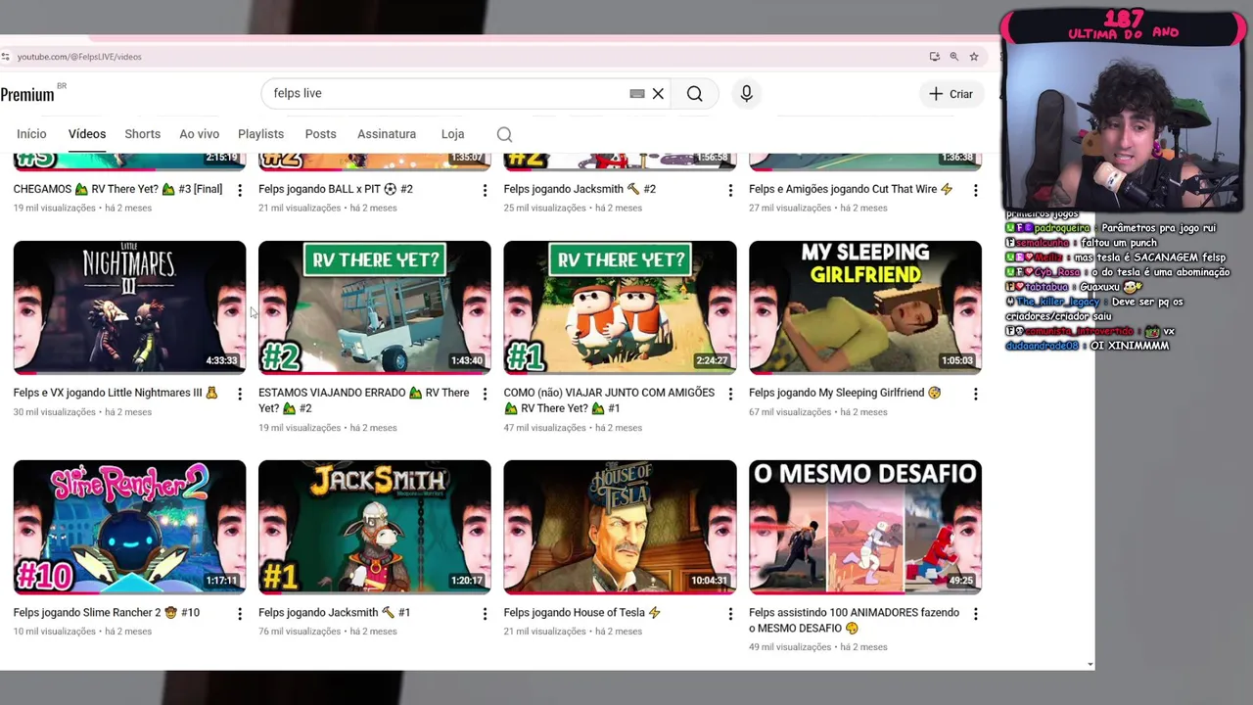1253x705 pixels.
Task: Click chat user dudaandrade08's message
Action: coord(1088,346)
